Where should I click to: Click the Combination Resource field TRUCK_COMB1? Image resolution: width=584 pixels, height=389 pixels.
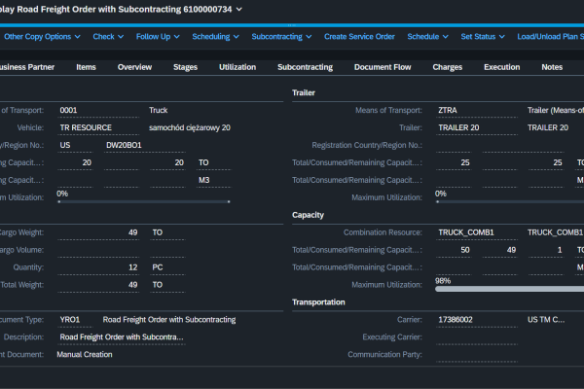pos(477,232)
